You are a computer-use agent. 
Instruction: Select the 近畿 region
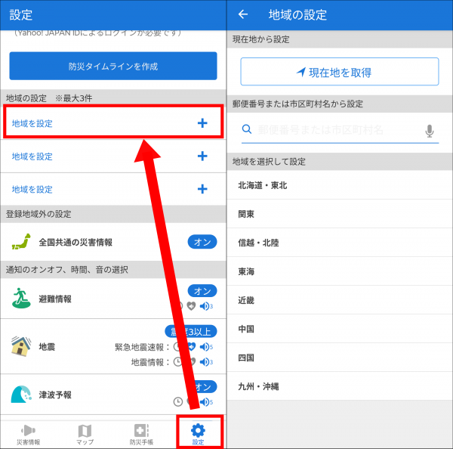pyautogui.click(x=340, y=300)
